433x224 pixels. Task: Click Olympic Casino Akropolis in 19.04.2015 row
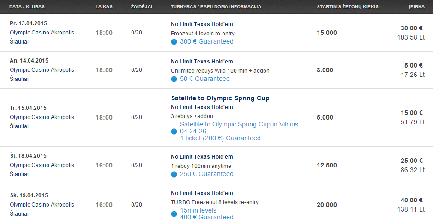pyautogui.click(x=42, y=205)
